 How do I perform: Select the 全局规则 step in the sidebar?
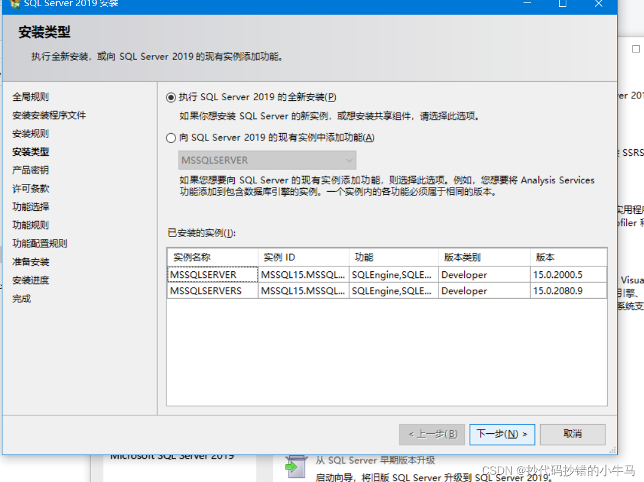pos(31,97)
